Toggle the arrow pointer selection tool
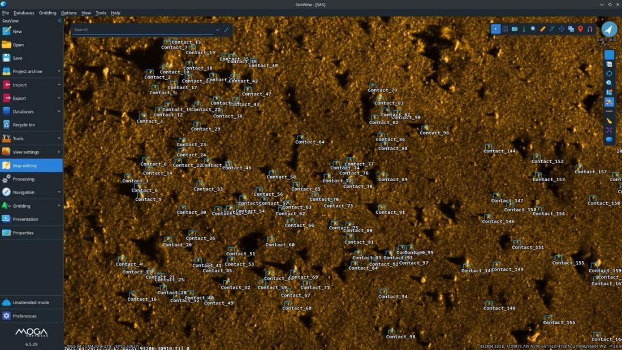 click(495, 29)
